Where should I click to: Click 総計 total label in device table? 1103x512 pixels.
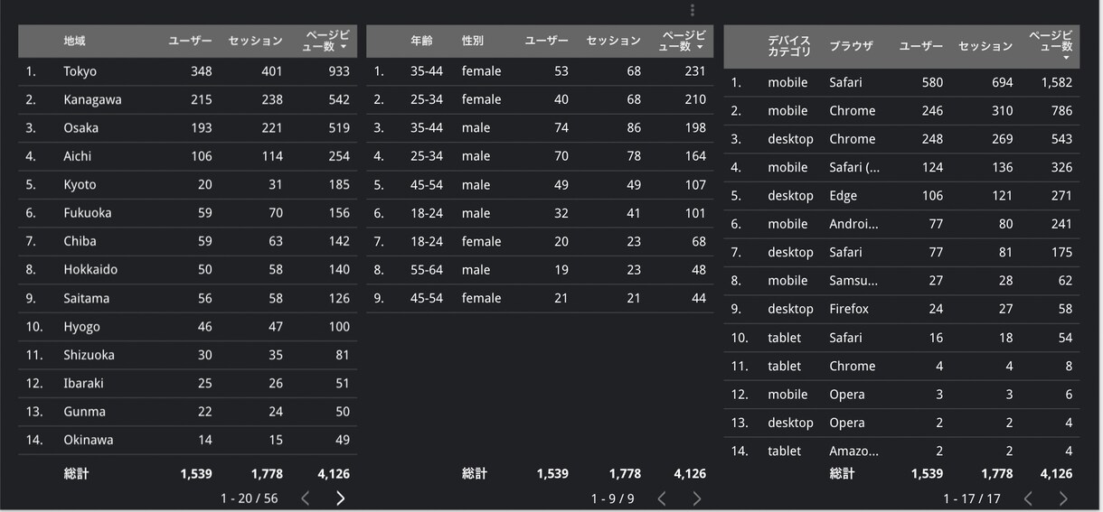842,473
